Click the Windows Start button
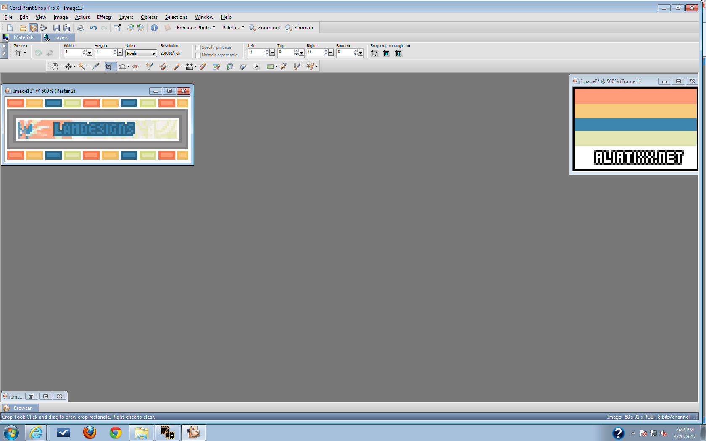 pos(11,433)
